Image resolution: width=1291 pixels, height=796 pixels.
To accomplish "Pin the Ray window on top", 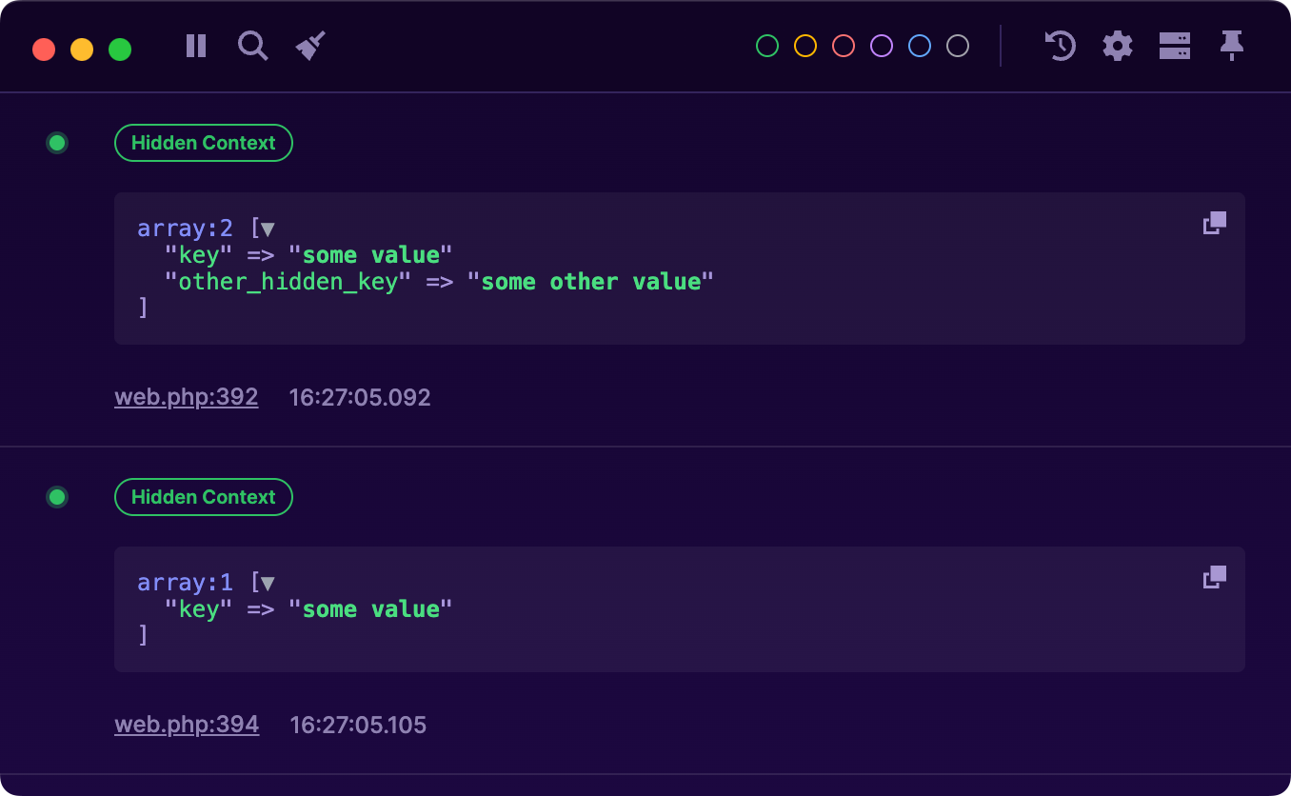I will point(1232,45).
